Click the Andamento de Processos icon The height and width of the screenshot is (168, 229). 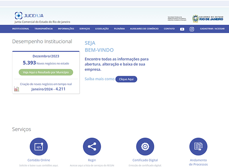tap(198, 147)
